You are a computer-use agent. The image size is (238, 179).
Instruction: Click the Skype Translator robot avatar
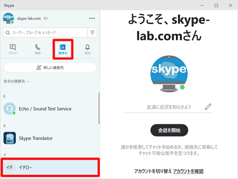click(x=10, y=138)
